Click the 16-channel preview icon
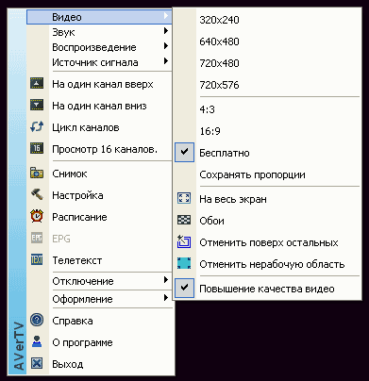 click(x=37, y=148)
